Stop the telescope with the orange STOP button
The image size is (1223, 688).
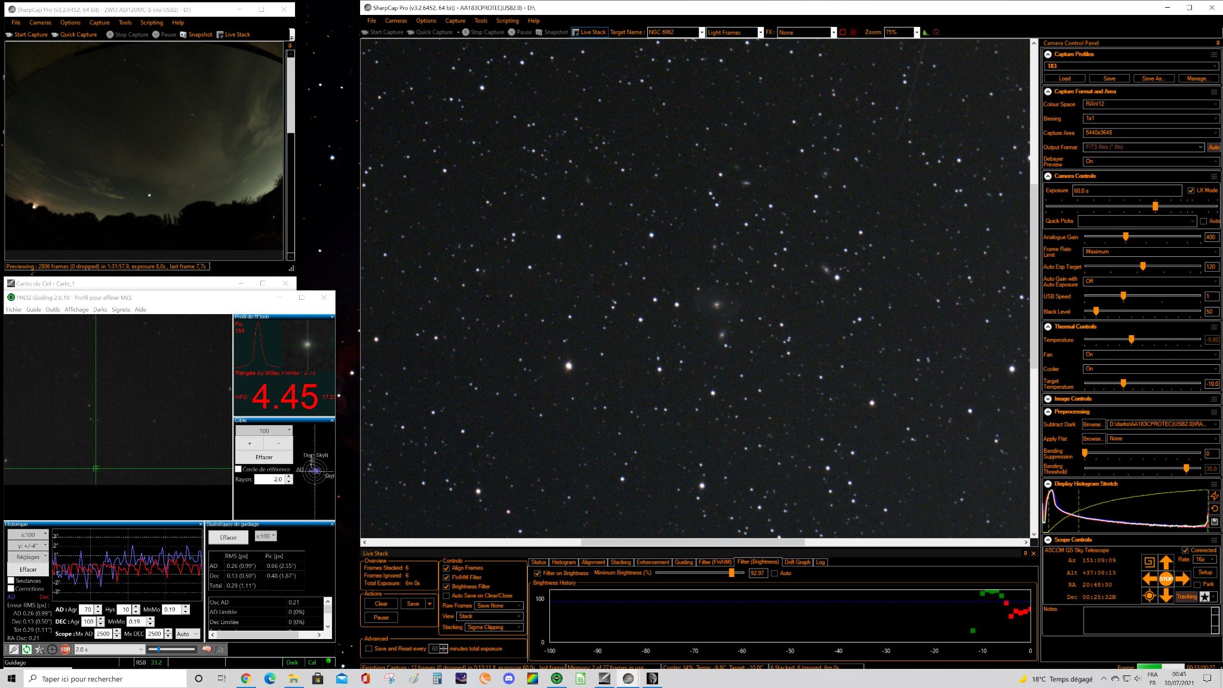tap(1166, 579)
